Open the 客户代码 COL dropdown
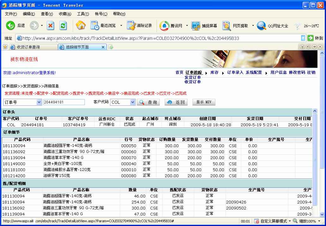The image size is (326, 226). point(132,102)
